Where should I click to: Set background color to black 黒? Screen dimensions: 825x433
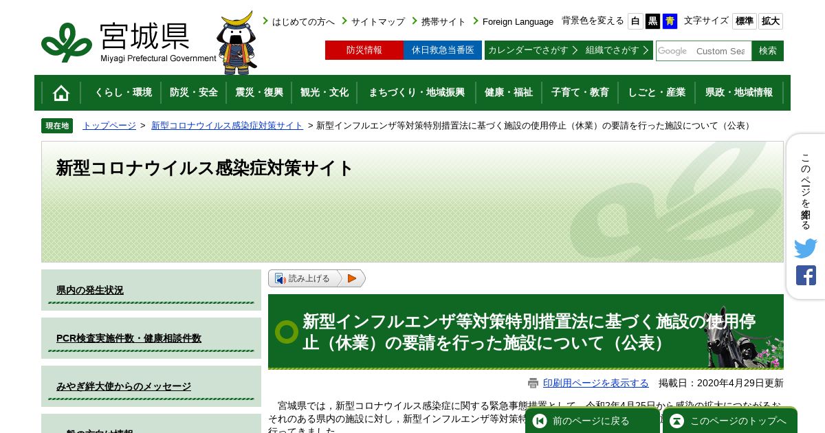pyautogui.click(x=652, y=21)
